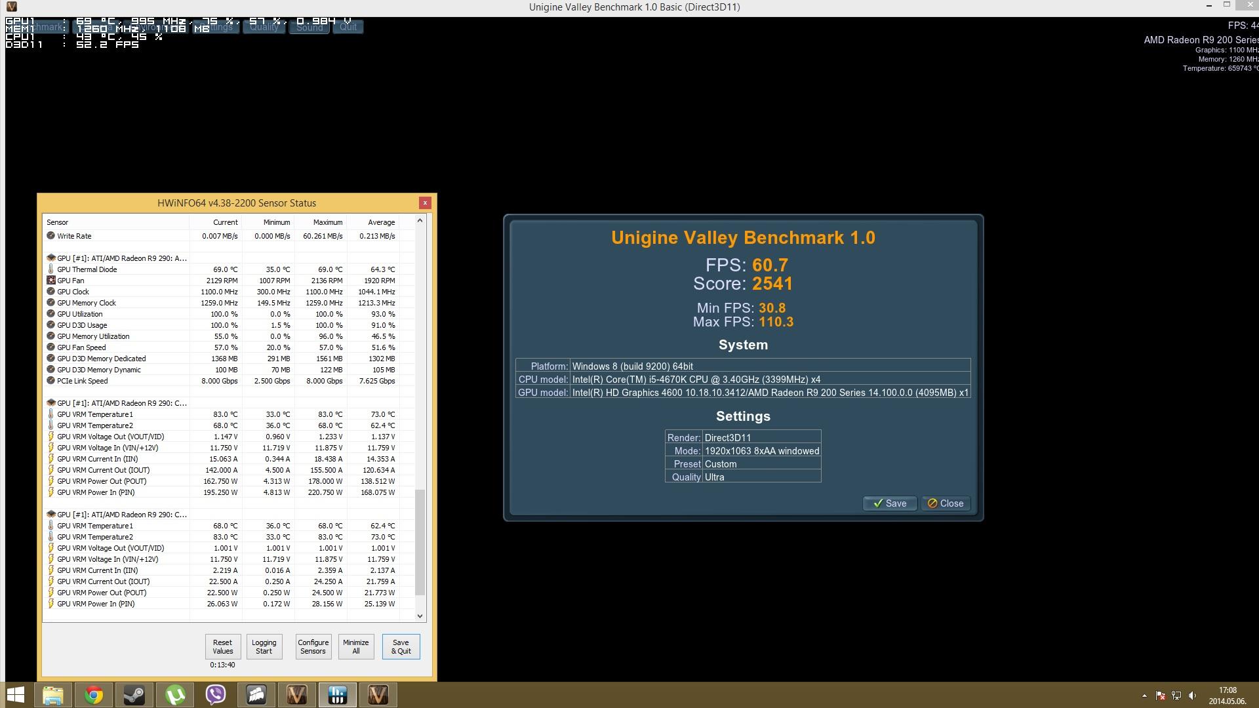1259x708 pixels.
Task: Click lightning icon of VRM Current Out 22.500 A row
Action: 50,581
